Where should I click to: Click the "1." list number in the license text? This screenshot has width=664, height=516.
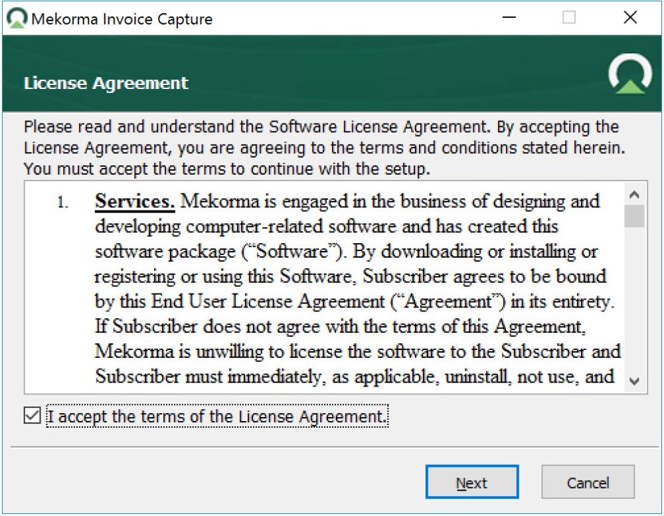[63, 203]
